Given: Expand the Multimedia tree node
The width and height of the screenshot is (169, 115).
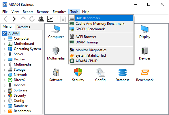Looking at the screenshot, I should pyautogui.click(x=4, y=64).
